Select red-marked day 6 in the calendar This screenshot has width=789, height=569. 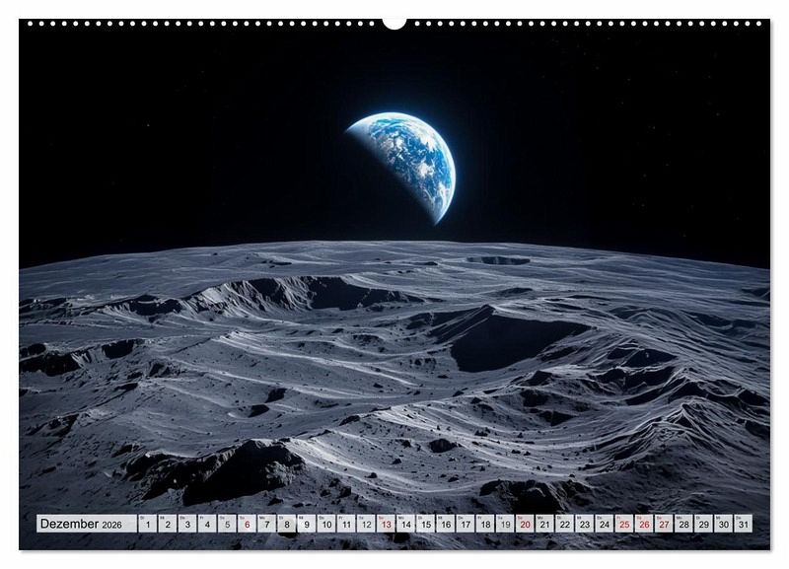pos(247,525)
